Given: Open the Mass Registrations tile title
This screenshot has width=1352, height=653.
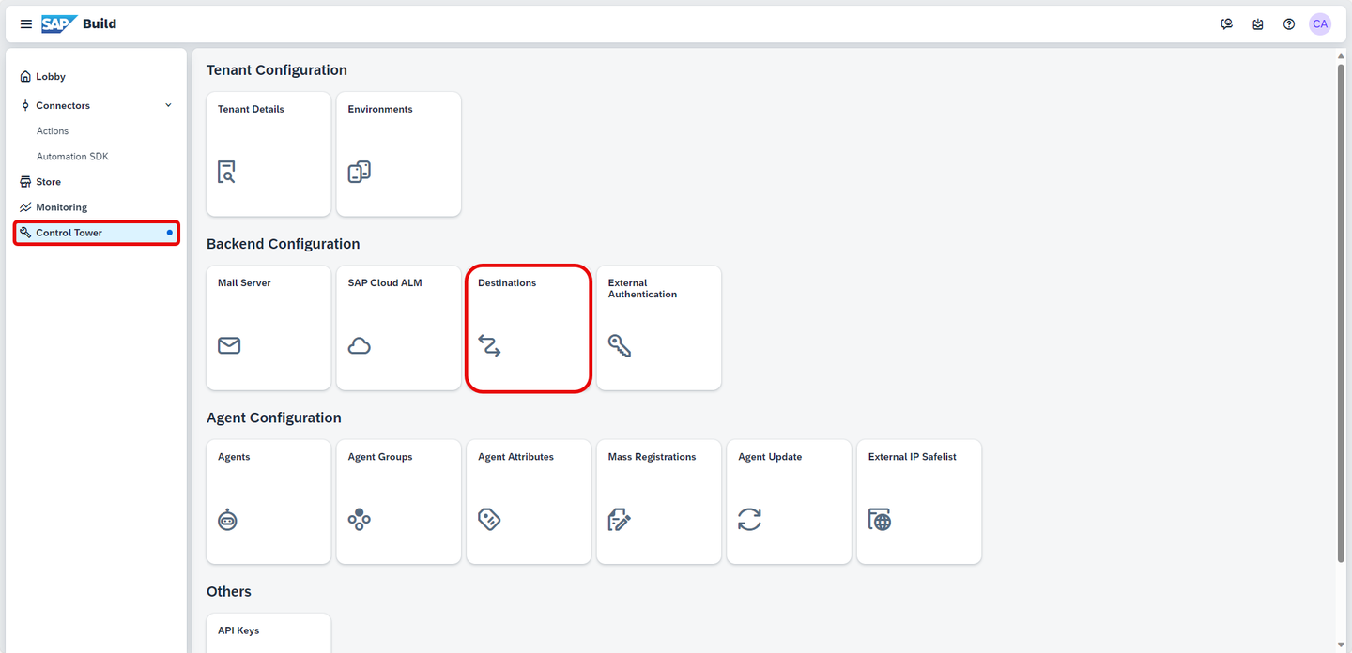Looking at the screenshot, I should point(652,457).
